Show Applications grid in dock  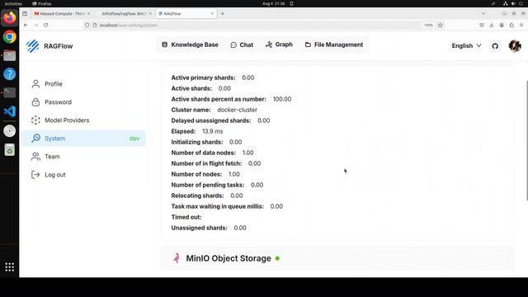tap(9, 267)
